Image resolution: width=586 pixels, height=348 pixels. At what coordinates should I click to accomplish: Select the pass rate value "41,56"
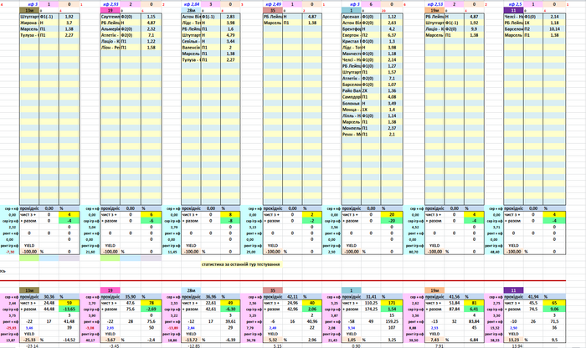(x=454, y=297)
